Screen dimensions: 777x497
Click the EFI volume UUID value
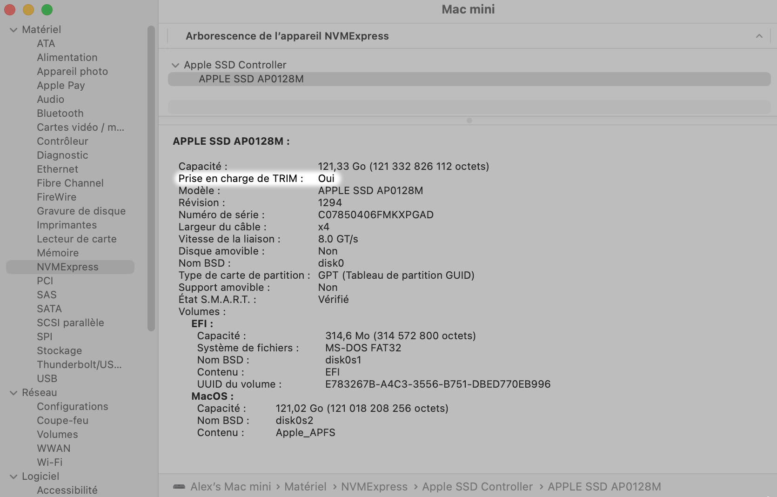pyautogui.click(x=438, y=384)
